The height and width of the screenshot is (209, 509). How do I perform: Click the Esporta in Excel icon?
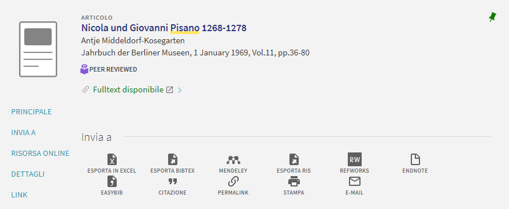[x=112, y=160]
